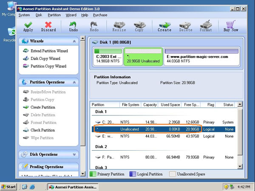Click the Create partition toolbar icon
The image size is (255, 191).
pyautogui.click(x=164, y=26)
